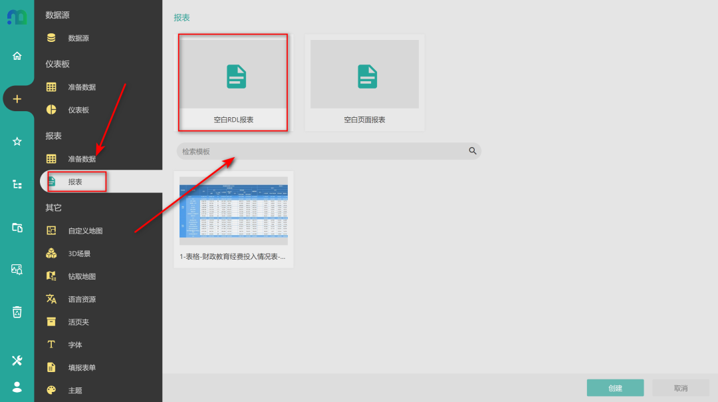Choose the 空白RDL报表 card
This screenshot has height=402, width=718.
click(233, 83)
